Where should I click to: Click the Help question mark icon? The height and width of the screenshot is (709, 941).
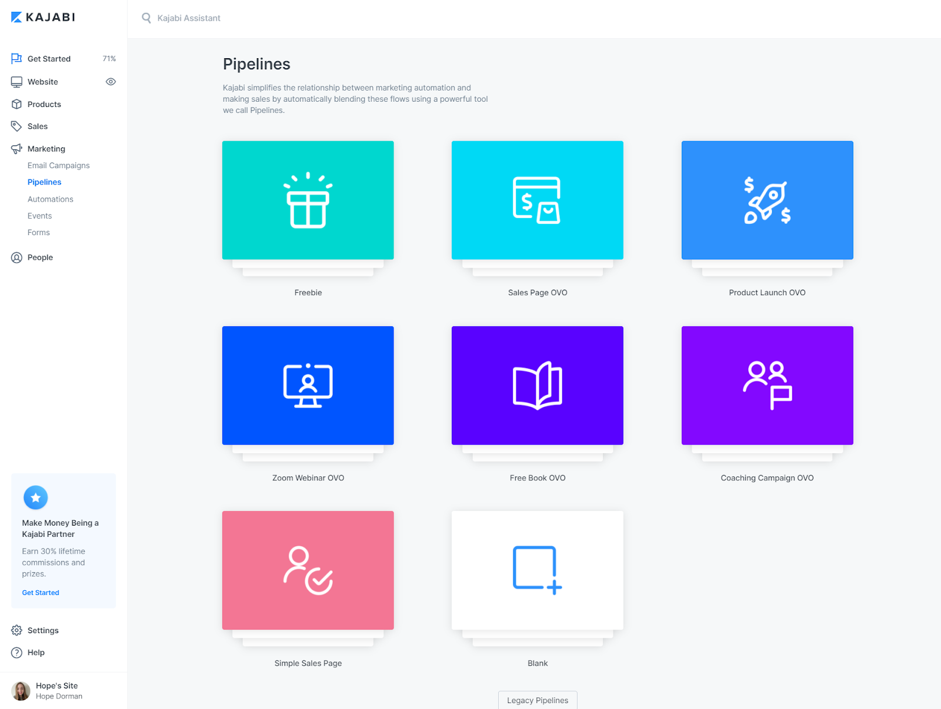16,653
